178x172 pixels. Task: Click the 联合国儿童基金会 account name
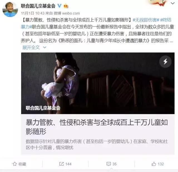(x=38, y=6)
